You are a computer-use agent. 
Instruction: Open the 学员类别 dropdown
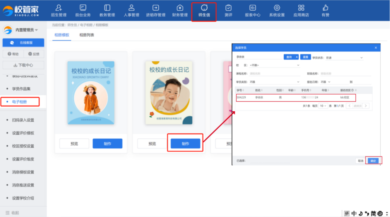coord(274,82)
